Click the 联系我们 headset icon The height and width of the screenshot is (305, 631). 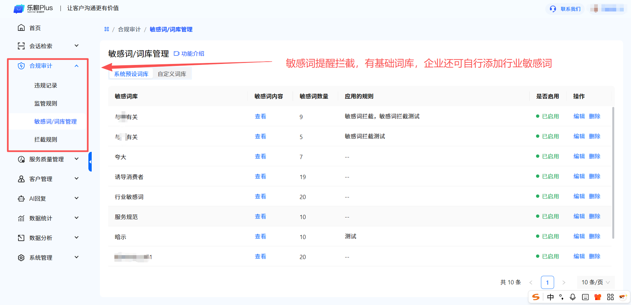click(x=553, y=9)
